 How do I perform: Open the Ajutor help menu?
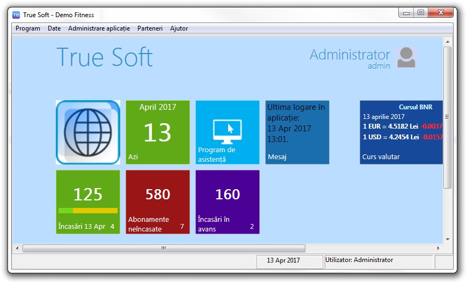click(x=179, y=28)
